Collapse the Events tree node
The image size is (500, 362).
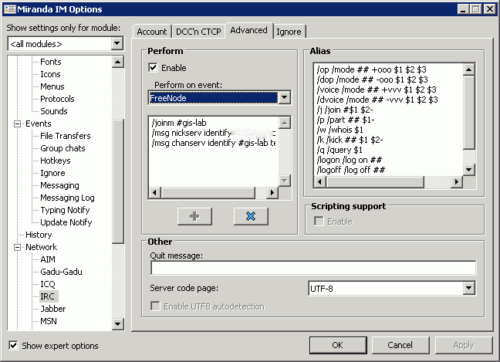tap(18, 123)
